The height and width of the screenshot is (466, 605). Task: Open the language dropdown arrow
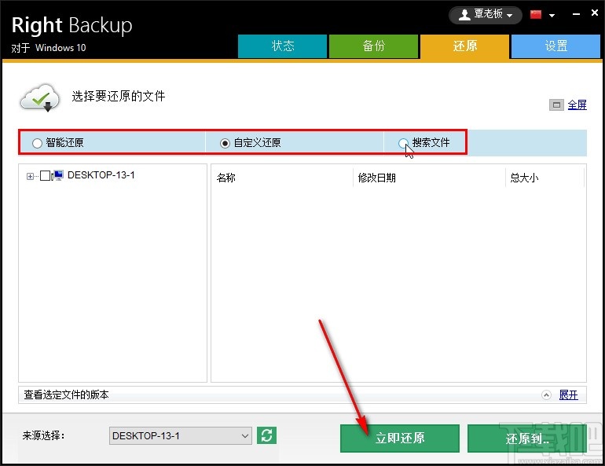tap(552, 16)
